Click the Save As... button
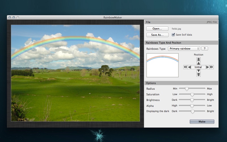 pos(157,35)
